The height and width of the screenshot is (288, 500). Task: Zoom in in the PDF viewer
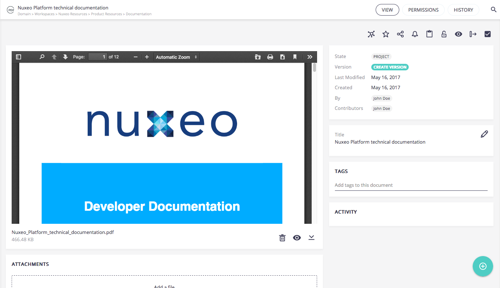pyautogui.click(x=147, y=57)
